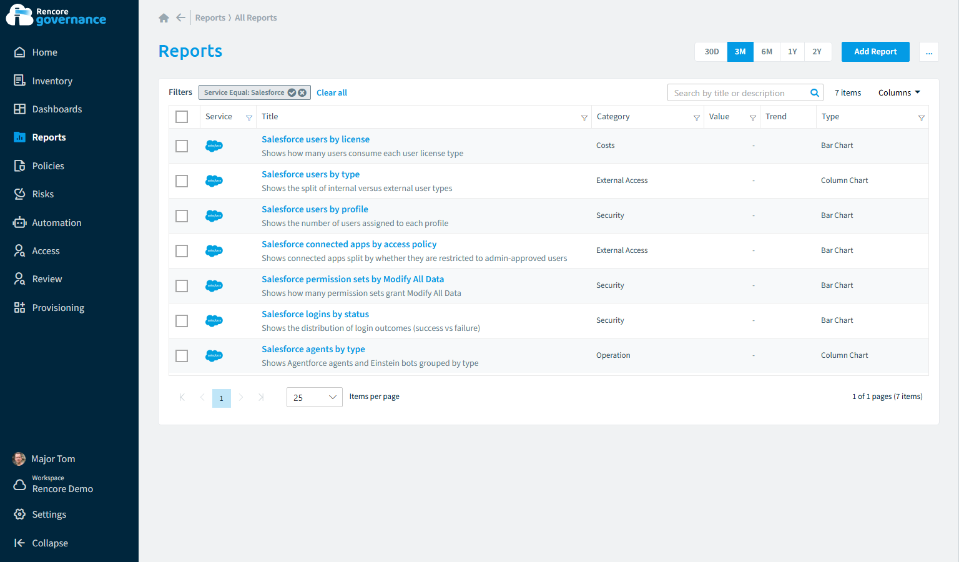Click the breadcrumb home icon
The width and height of the screenshot is (959, 562).
164,18
